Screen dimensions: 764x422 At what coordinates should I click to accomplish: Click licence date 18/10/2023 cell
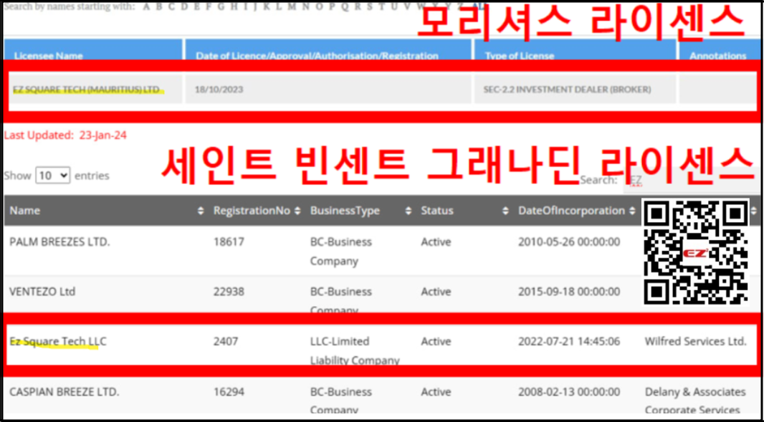pos(328,90)
